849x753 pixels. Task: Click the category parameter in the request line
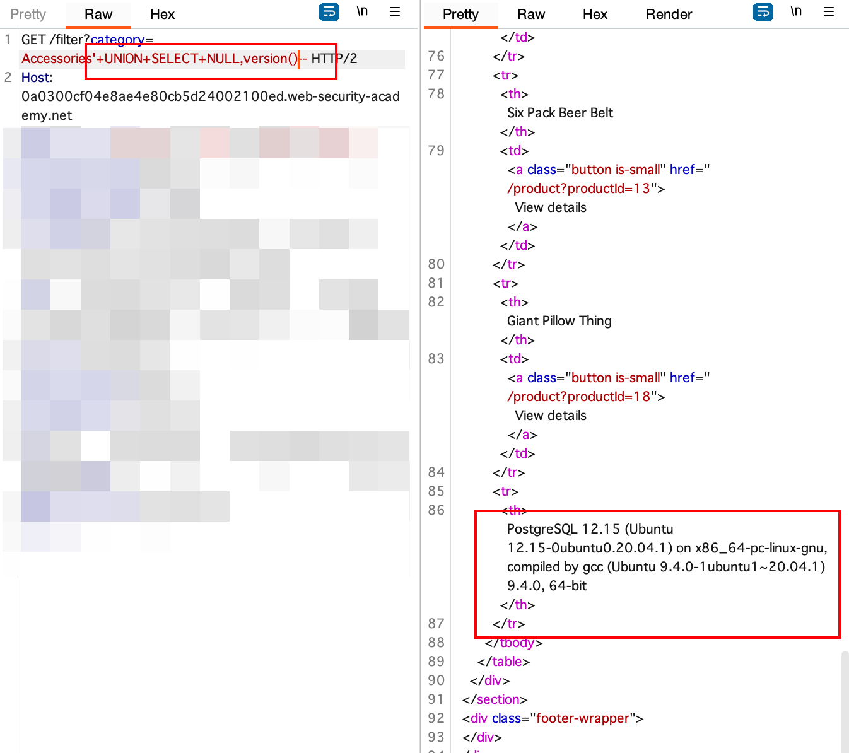(x=117, y=39)
